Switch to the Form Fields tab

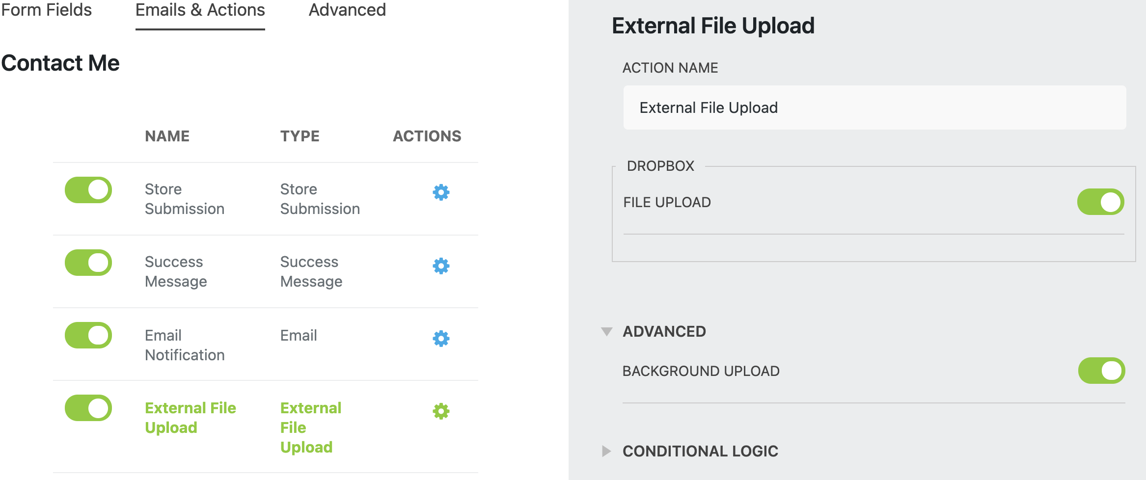point(47,10)
